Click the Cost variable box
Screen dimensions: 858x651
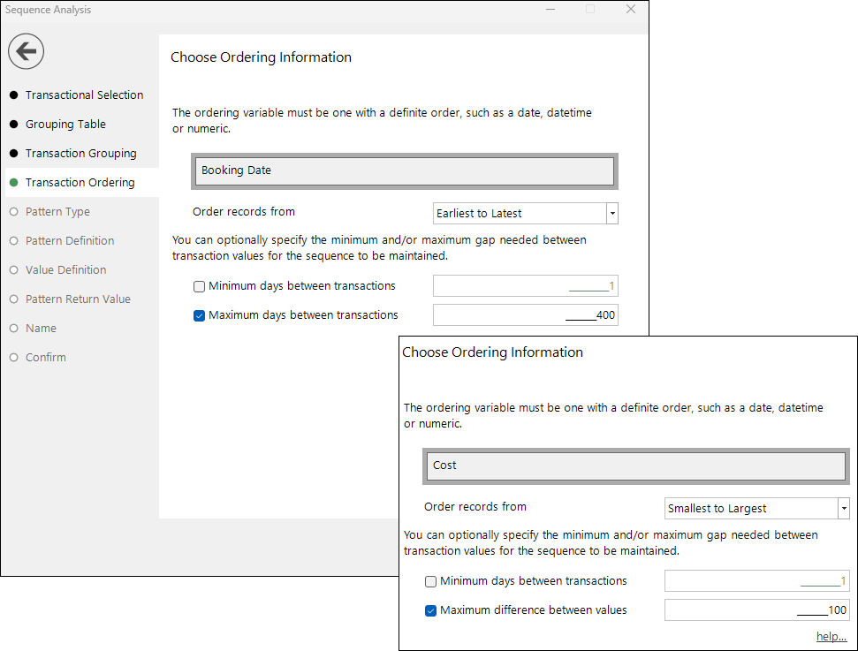636,466
